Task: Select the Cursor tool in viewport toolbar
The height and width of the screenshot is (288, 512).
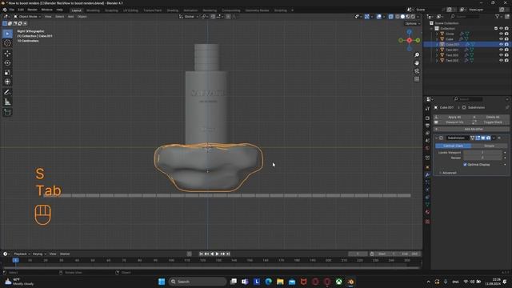Action: pyautogui.click(x=7, y=43)
